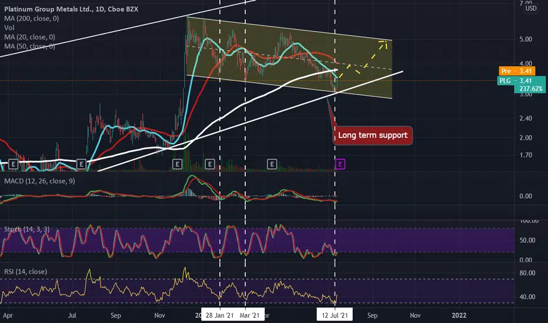Click the Long term support callout
548x323 pixels.
click(x=373, y=135)
